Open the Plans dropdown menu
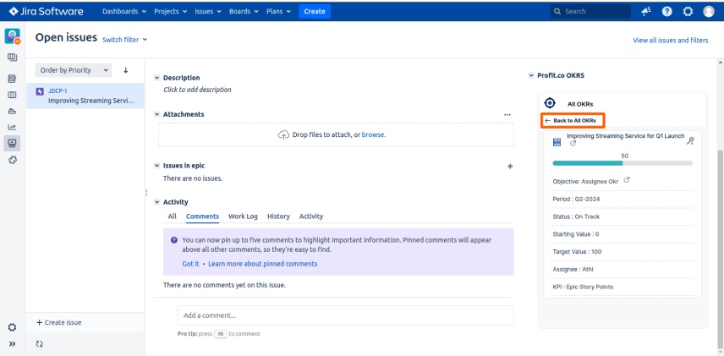 click(x=278, y=12)
